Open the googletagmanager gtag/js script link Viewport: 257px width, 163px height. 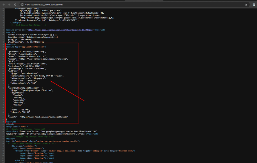60,30
